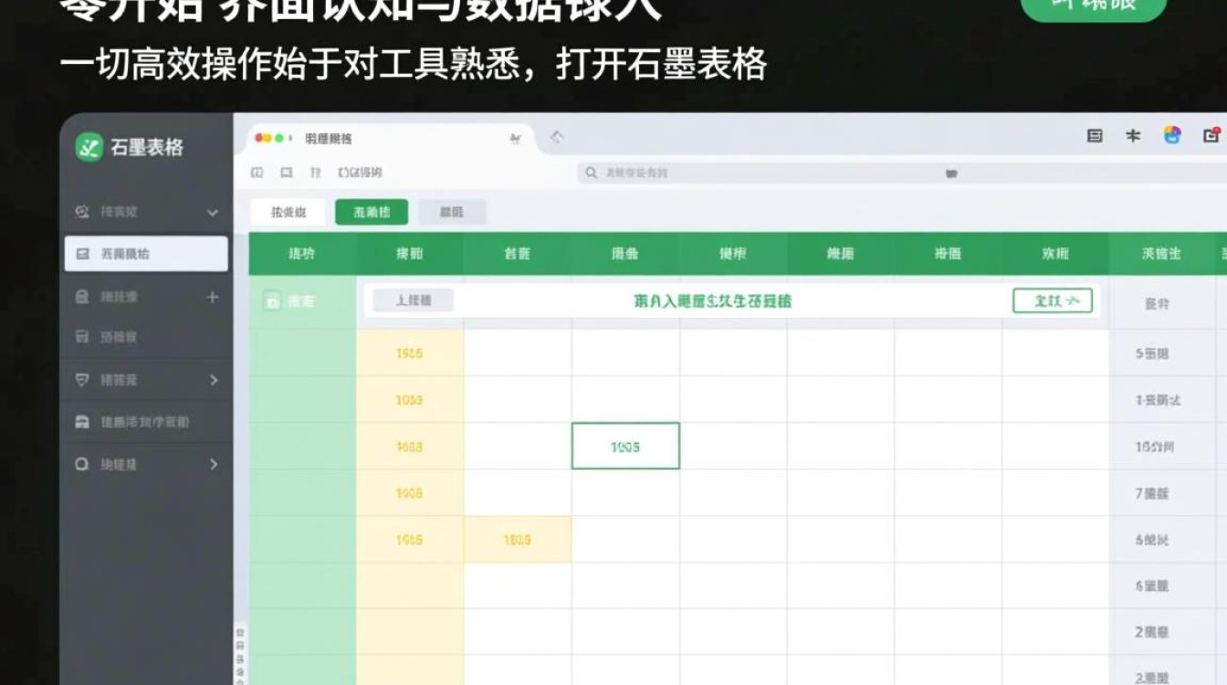Select the leftmost white tab above the table

(288, 211)
